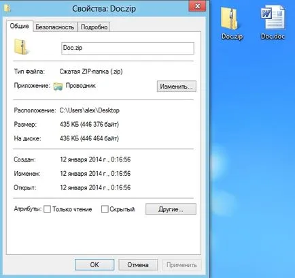Click the Doc.doc label under desktop icon
The height and width of the screenshot is (278, 295).
click(x=273, y=36)
